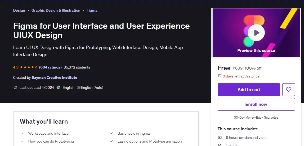This screenshot has width=304, height=146.
Task: Click checkmark beside Easing options item
Action: (x=111, y=141)
